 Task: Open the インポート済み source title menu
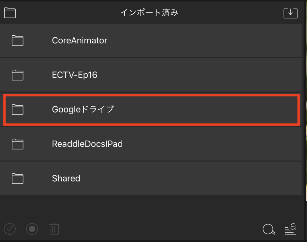point(149,13)
